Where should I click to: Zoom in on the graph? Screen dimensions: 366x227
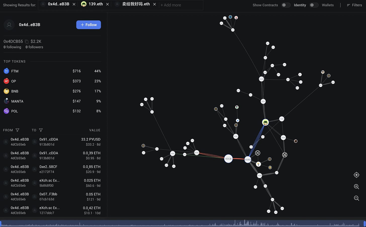tap(356, 187)
